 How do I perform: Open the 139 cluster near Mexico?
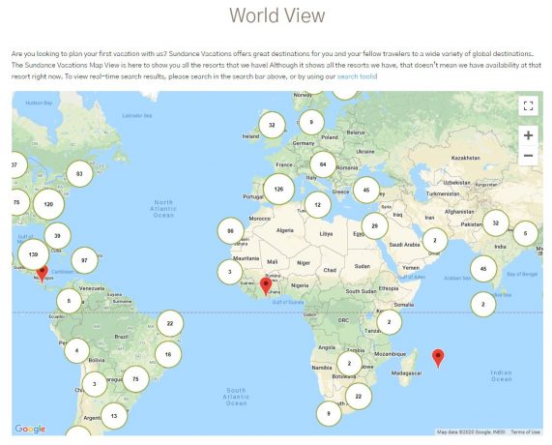coord(34,254)
